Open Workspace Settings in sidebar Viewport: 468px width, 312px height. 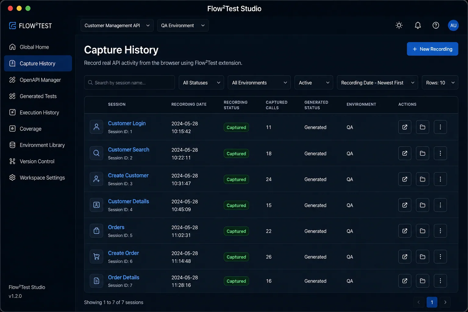tap(38, 178)
